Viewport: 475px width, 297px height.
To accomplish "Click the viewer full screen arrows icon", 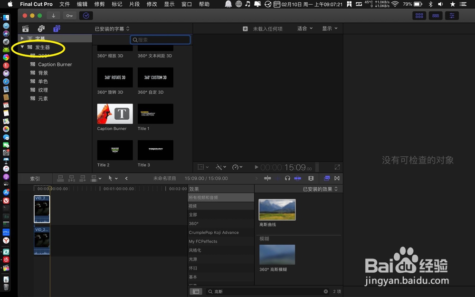I will 337,167.
